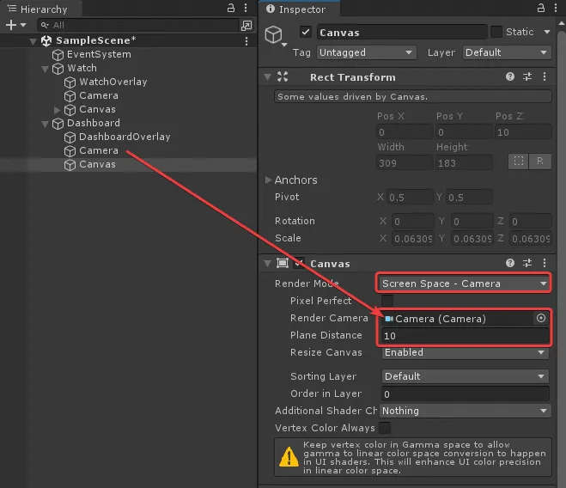This screenshot has width=566, height=488.
Task: Expand the Canvas under Watch
Action: 57,109
